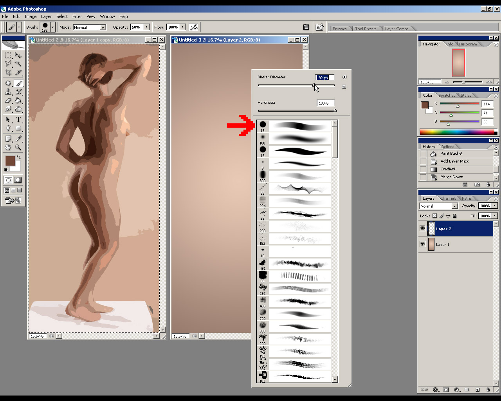The image size is (501, 401).
Task: Select the Type tool
Action: 18,119
